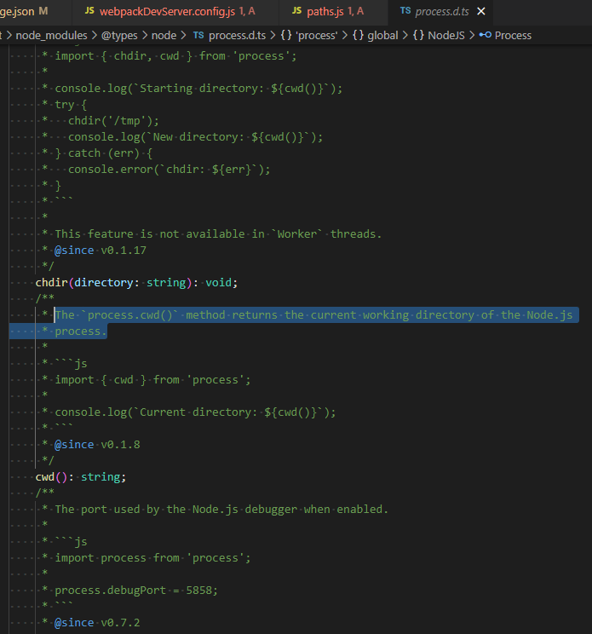Click '@since v0.1.8' tag text
Screen dimensions: 592x634
[x=97, y=444]
